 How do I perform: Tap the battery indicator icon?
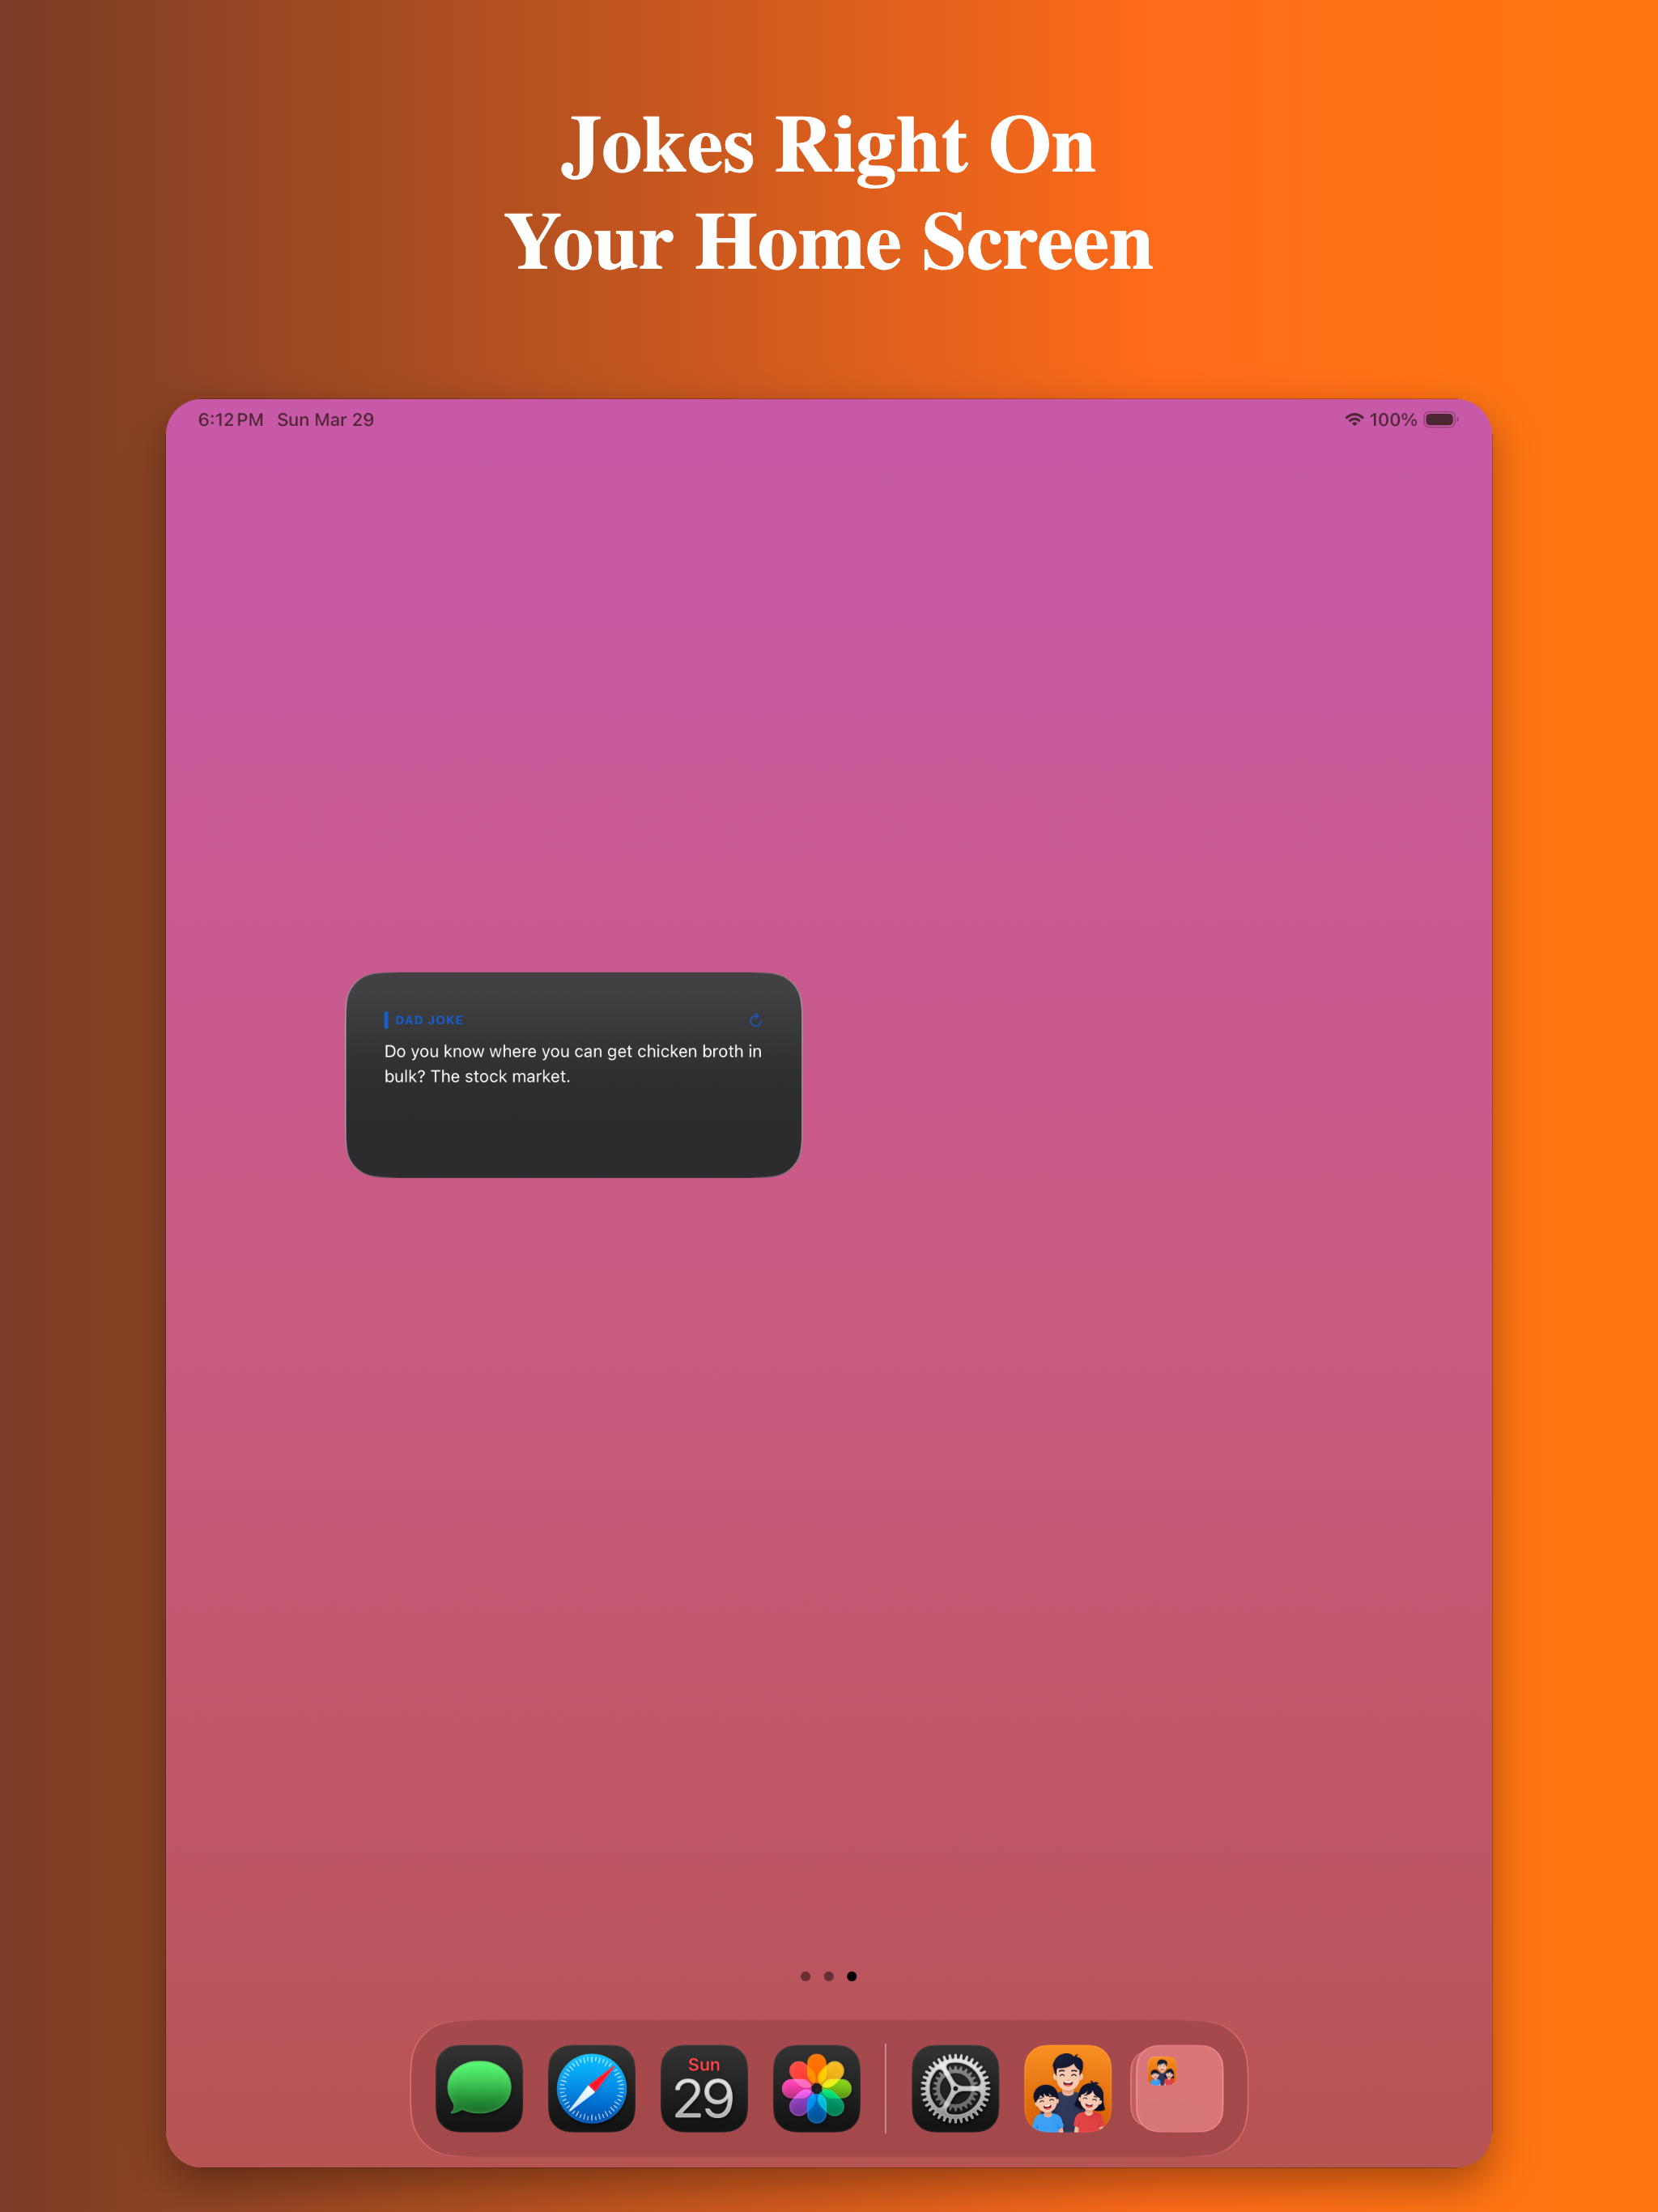point(1441,419)
